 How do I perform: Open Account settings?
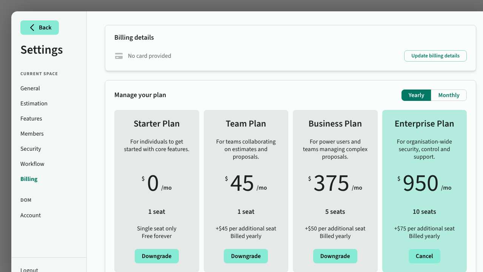pos(31,215)
